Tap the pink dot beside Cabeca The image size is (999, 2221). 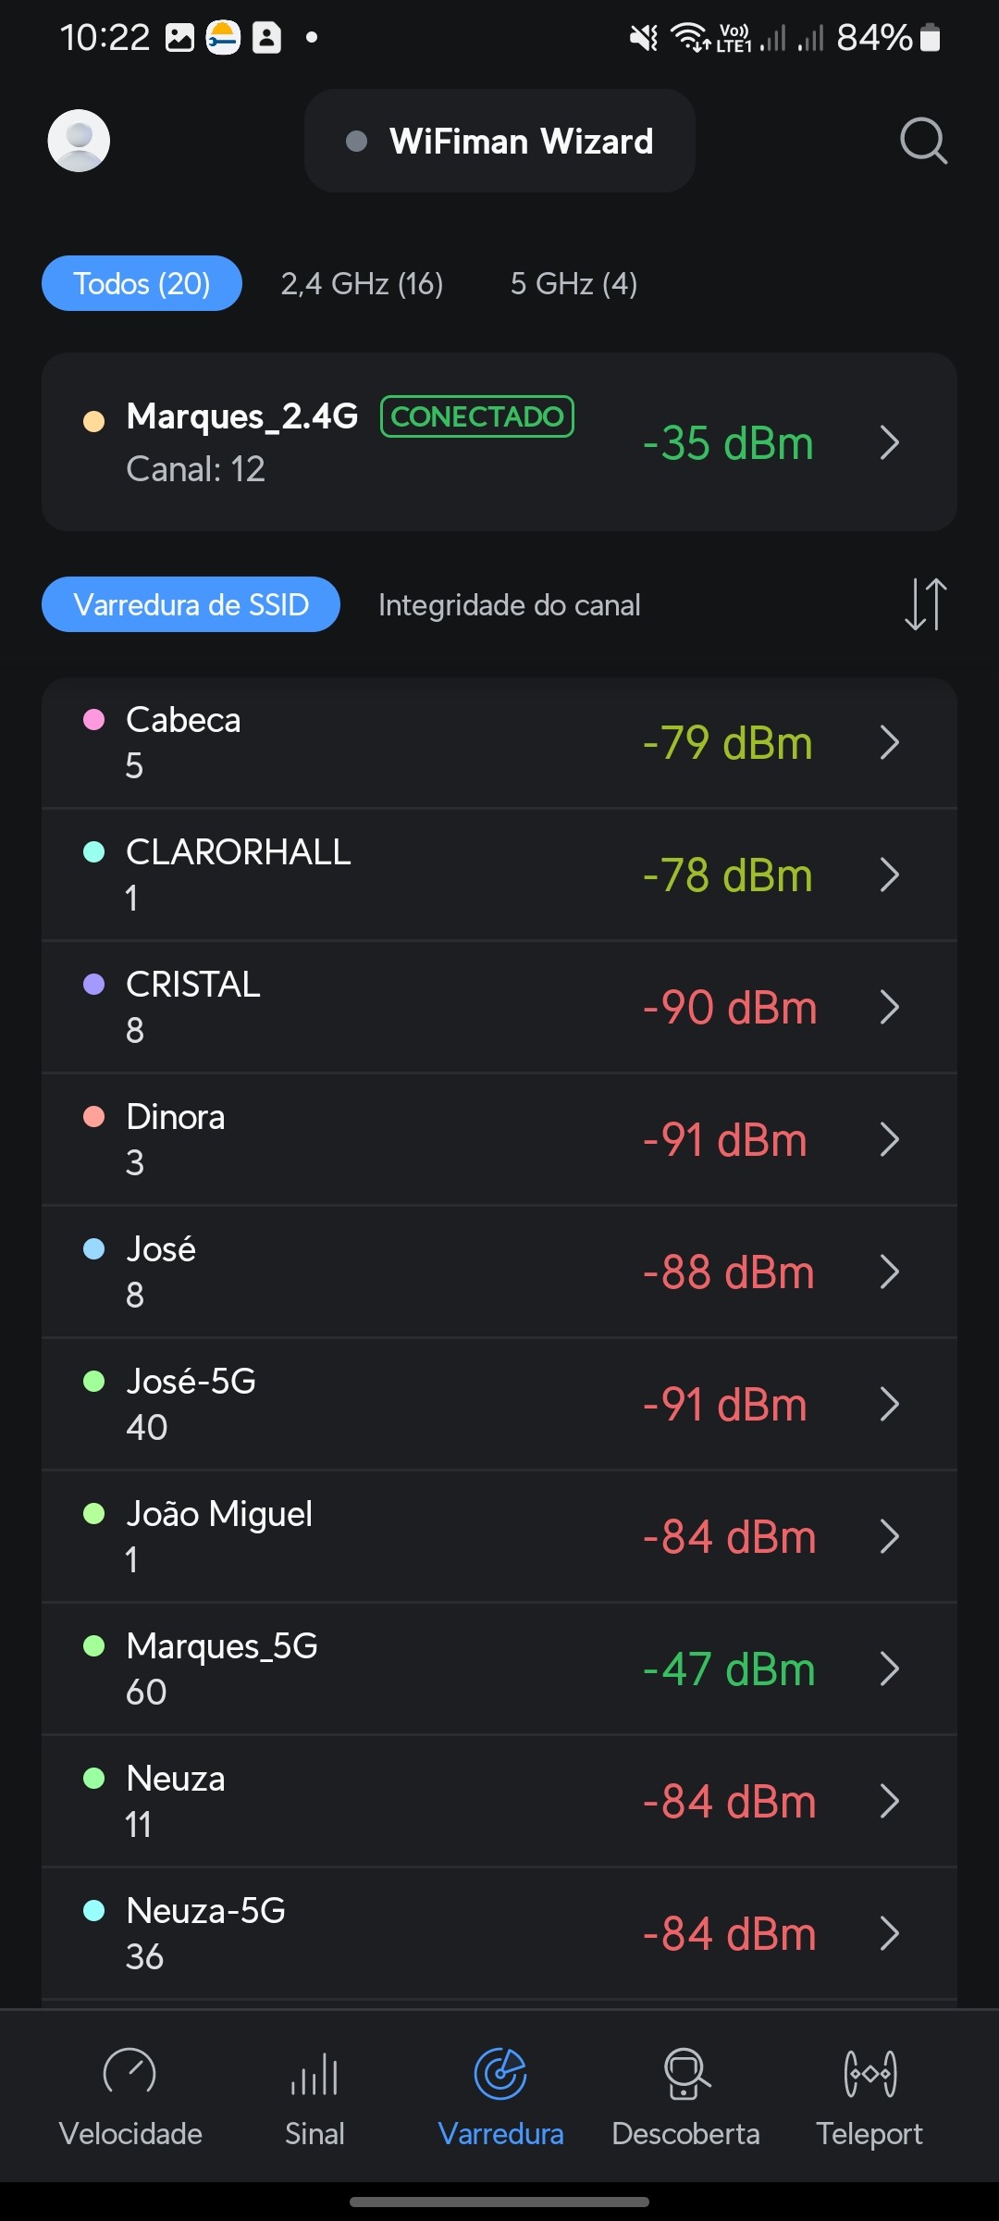[93, 720]
